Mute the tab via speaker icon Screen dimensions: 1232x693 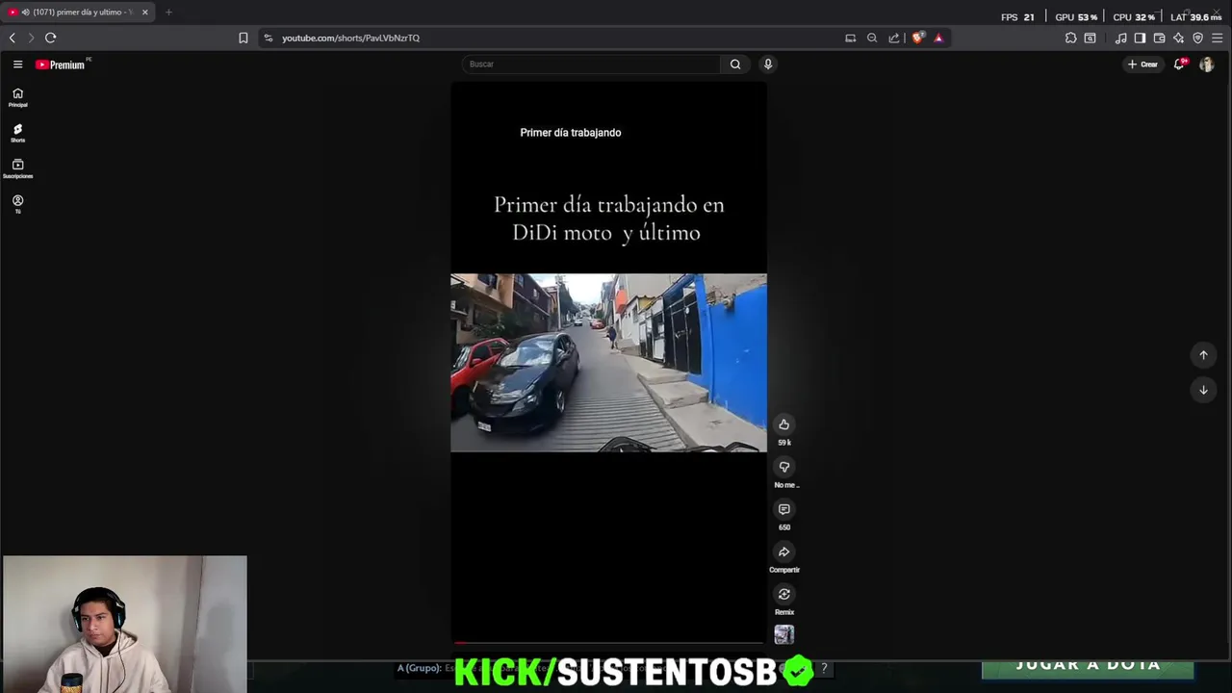tap(25, 13)
